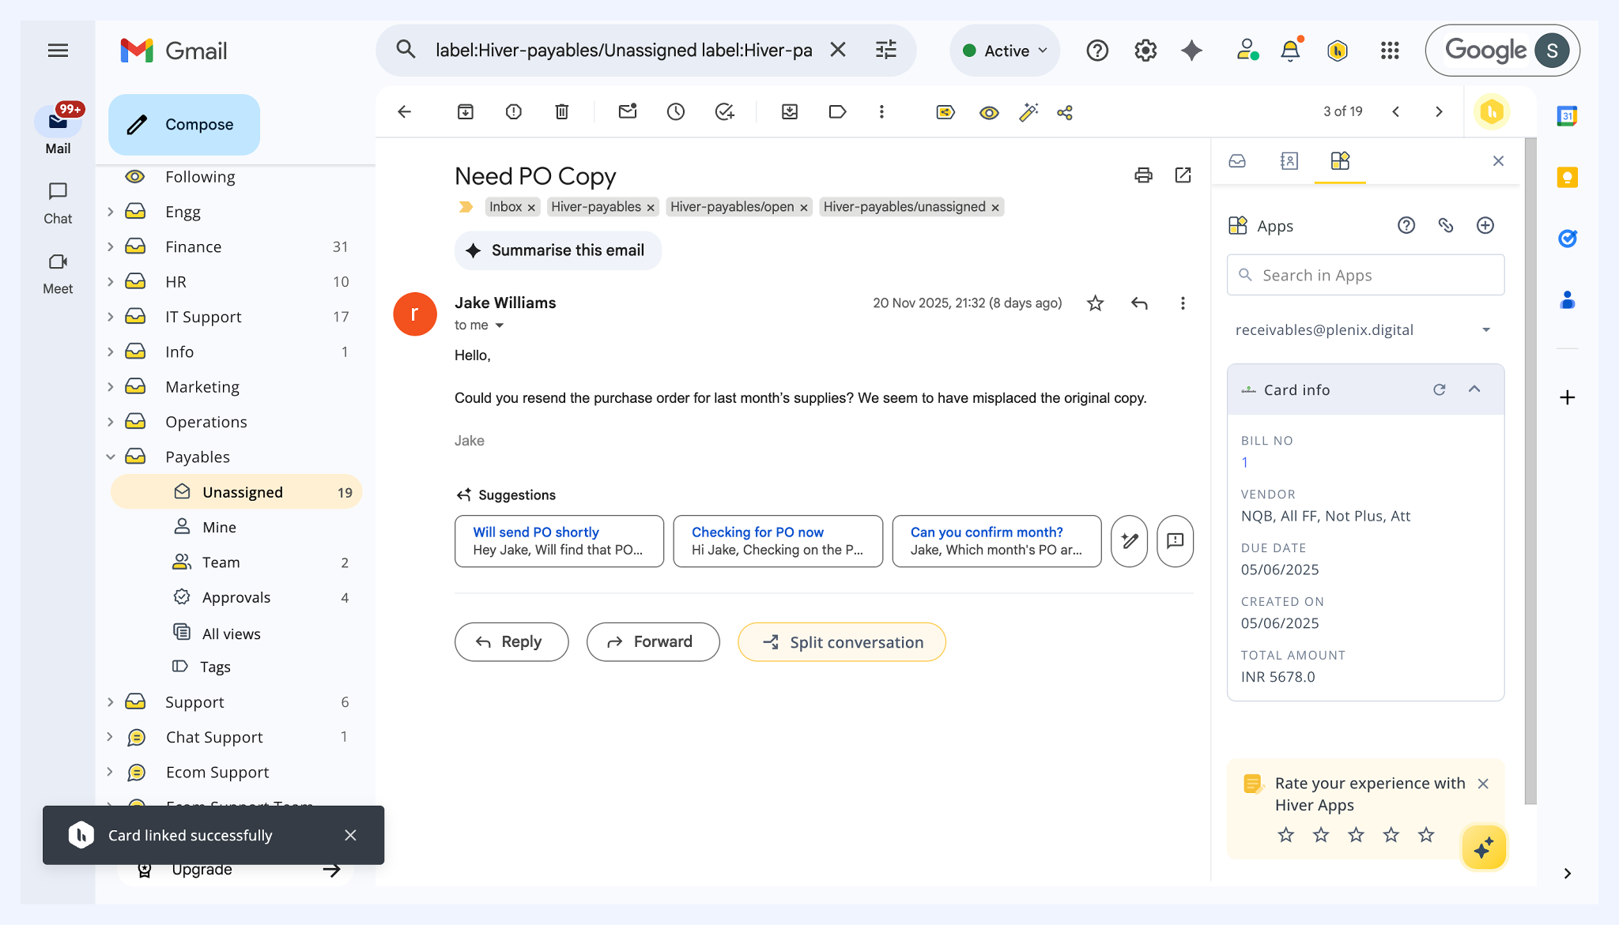The image size is (1619, 925).
Task: Remove the Hiver-payables/open label
Action: [804, 208]
